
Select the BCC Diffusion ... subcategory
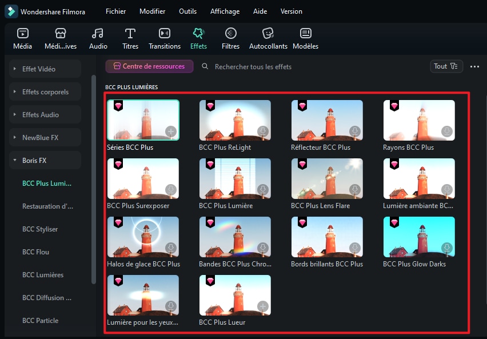tap(47, 298)
